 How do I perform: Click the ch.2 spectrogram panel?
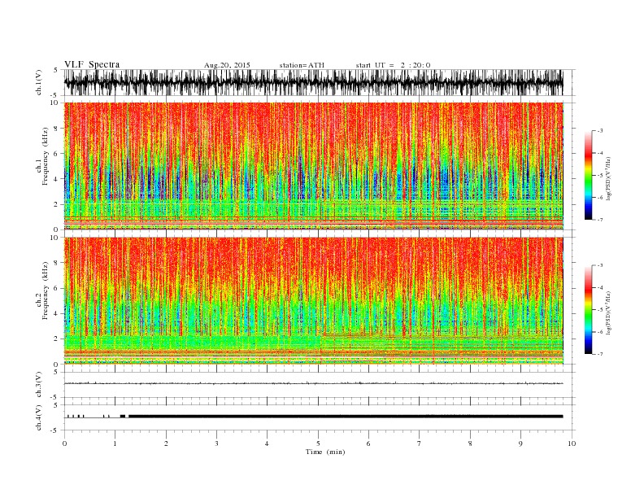coord(313,300)
